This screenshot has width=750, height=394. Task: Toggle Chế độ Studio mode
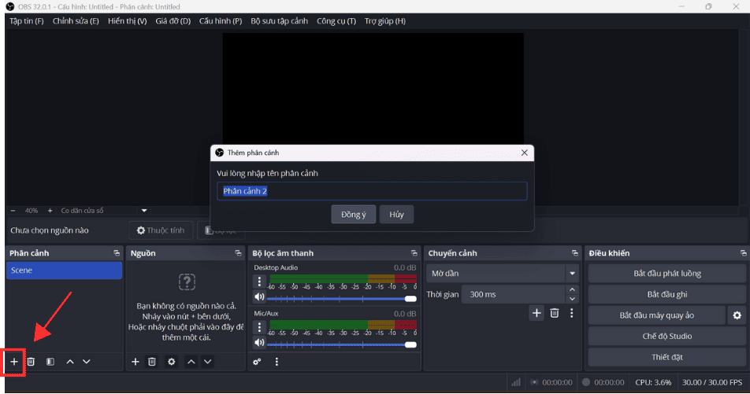tap(666, 337)
